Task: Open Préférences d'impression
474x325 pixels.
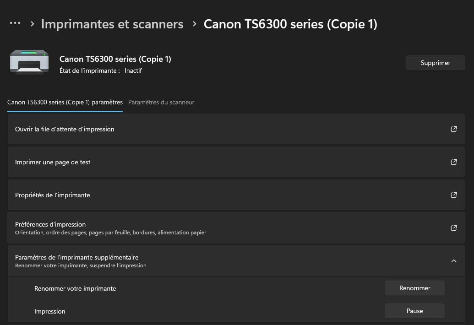Action: (x=236, y=228)
